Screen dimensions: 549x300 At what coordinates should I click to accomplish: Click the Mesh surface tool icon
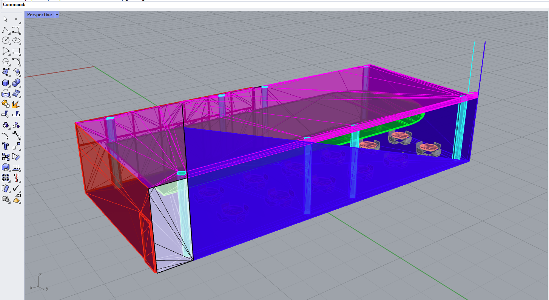point(16,93)
